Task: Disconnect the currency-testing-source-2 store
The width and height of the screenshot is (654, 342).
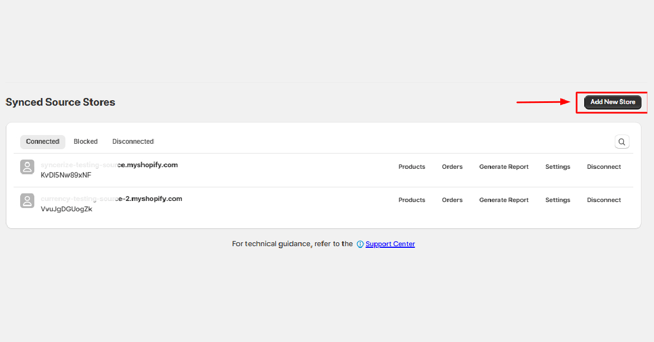Action: point(604,200)
